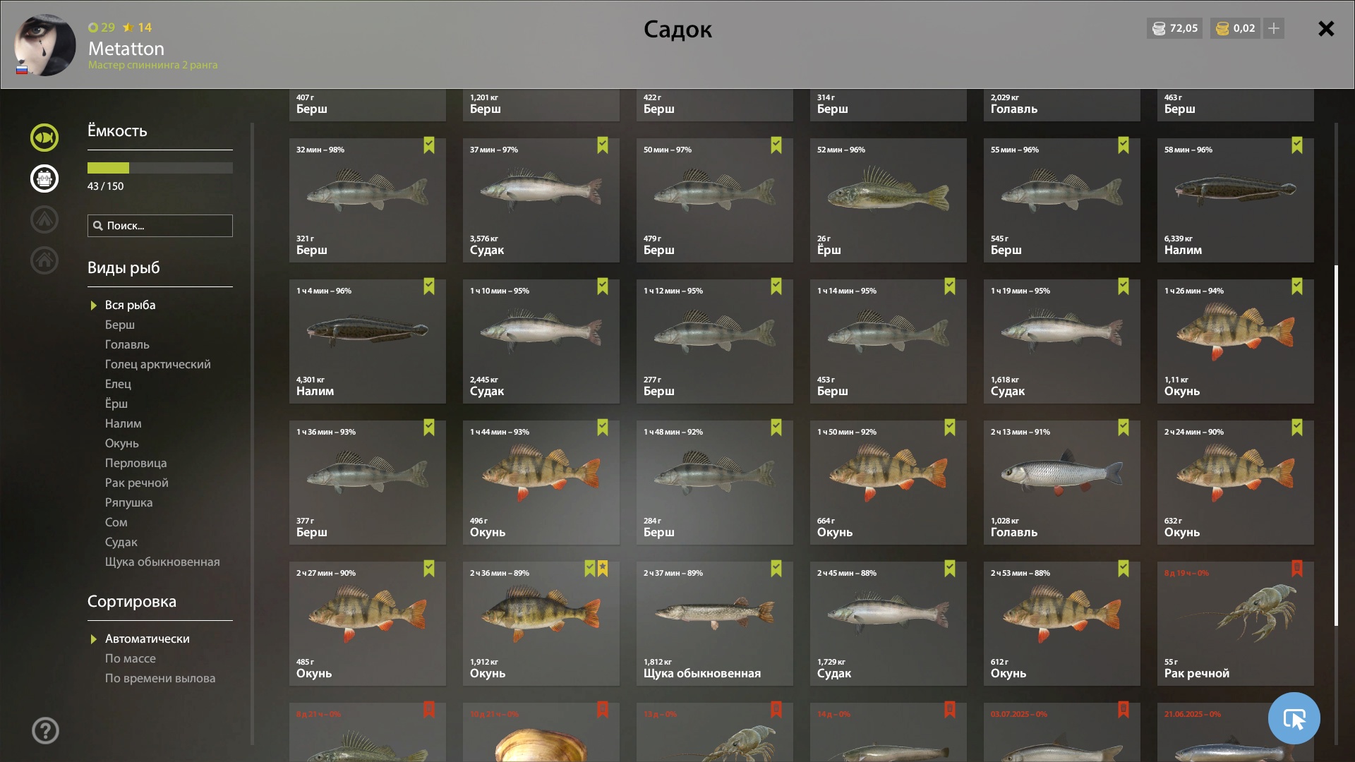This screenshot has width=1355, height=762.
Task: Add currency with the plus icon
Action: tap(1274, 28)
